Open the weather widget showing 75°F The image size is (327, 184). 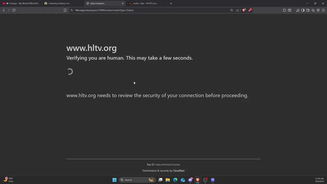point(8,180)
